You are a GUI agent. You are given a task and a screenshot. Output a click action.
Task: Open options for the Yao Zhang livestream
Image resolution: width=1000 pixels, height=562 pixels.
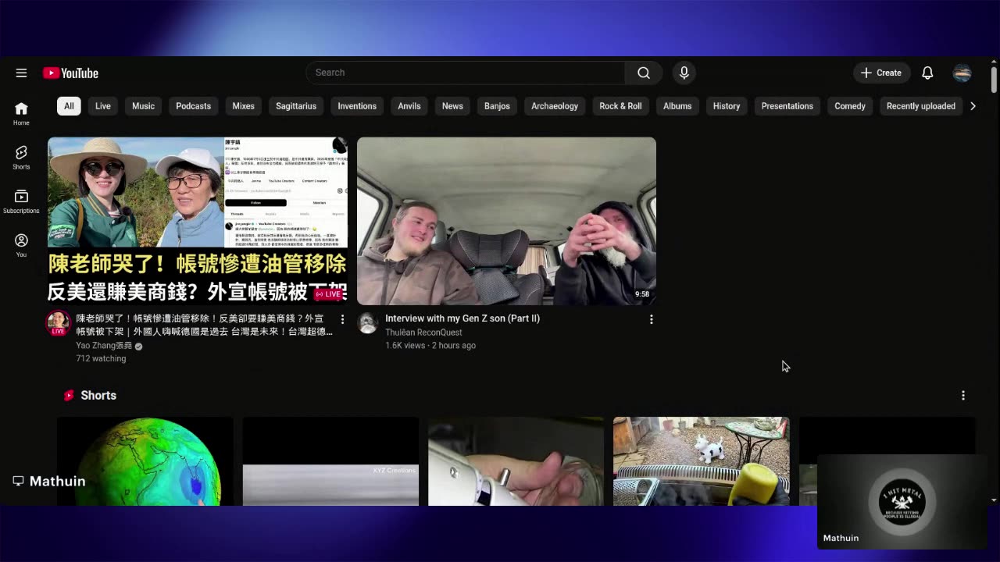coord(342,319)
